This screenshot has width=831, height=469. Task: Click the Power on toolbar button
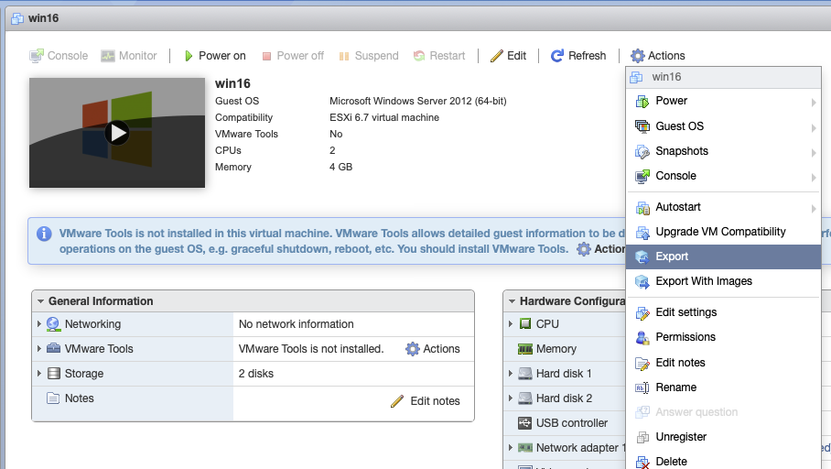(x=214, y=56)
